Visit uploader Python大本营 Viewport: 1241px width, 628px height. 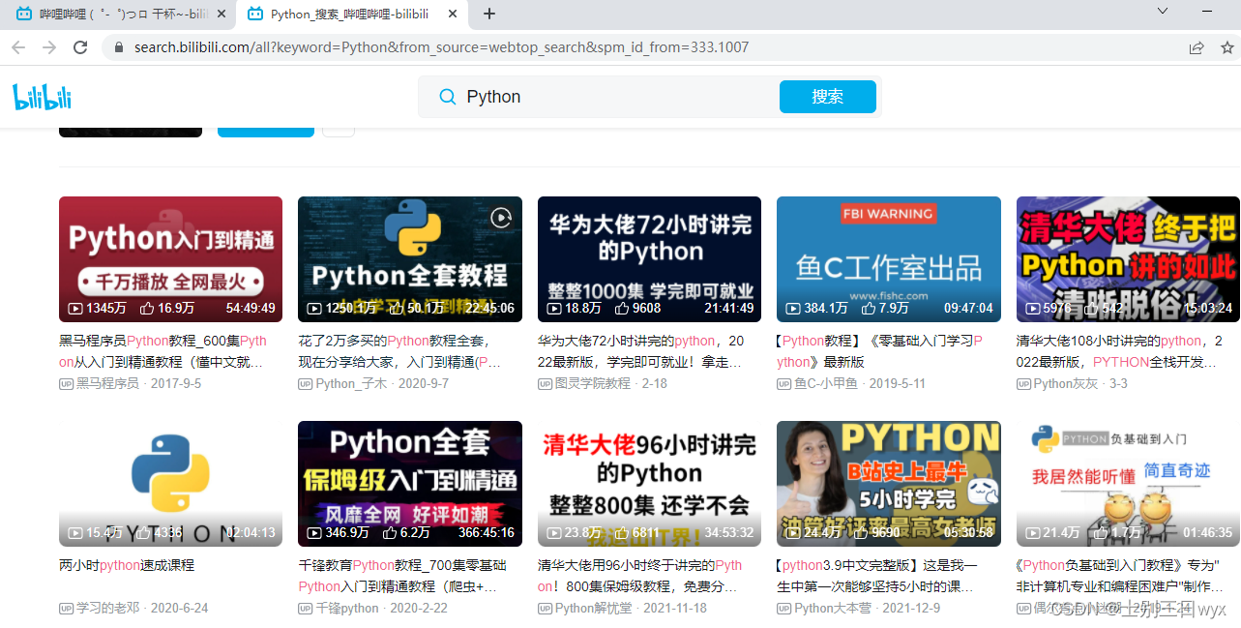tap(833, 609)
